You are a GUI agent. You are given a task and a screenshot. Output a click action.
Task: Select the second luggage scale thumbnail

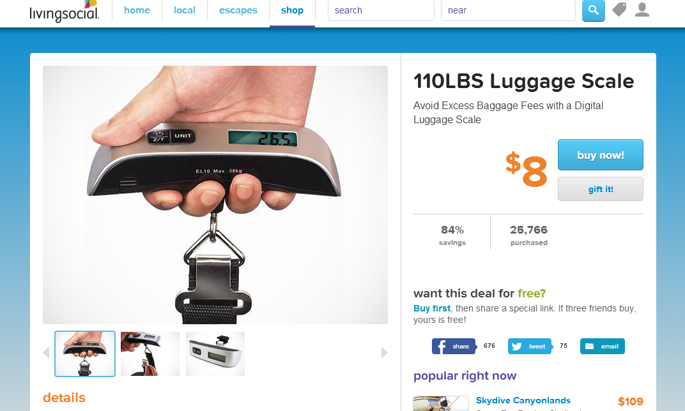coord(150,354)
